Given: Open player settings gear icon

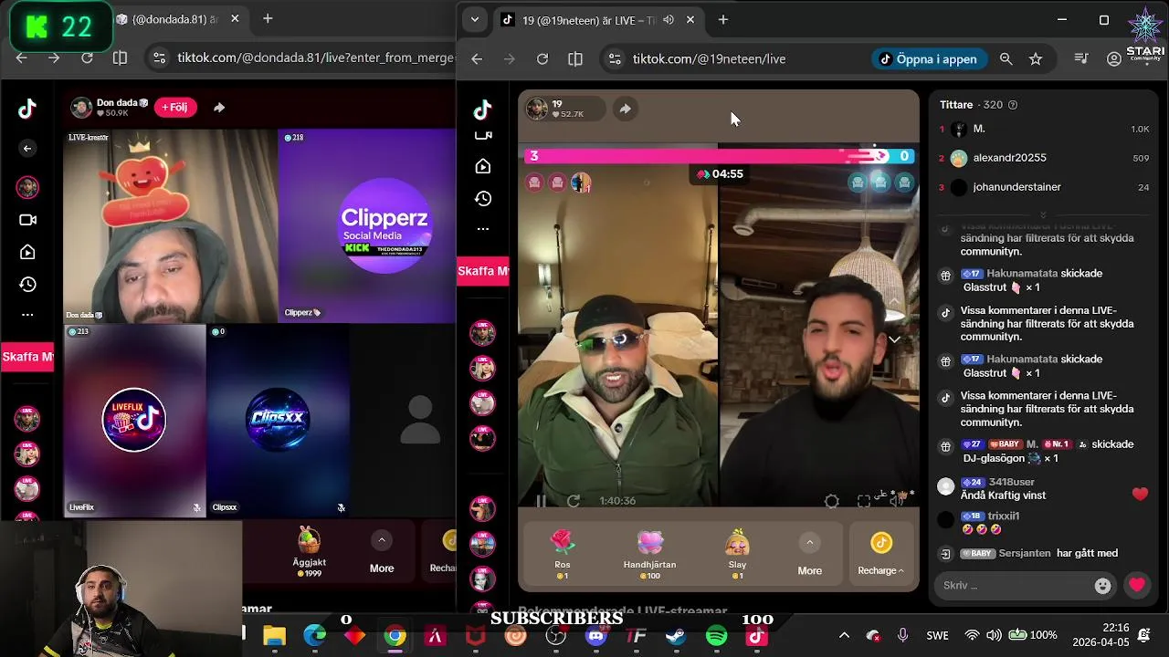Looking at the screenshot, I should coord(831,501).
